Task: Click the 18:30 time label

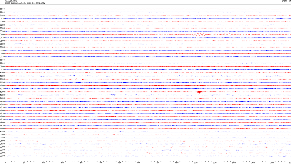Action: click(2, 126)
